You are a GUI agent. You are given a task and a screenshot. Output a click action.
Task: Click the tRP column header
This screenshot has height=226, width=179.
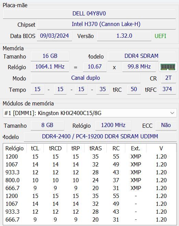76,148
